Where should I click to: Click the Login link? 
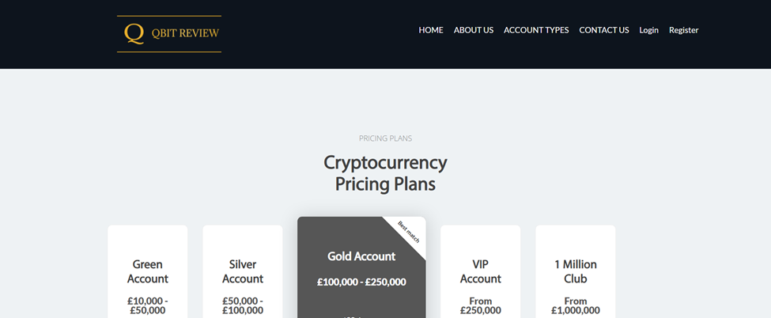coord(648,30)
